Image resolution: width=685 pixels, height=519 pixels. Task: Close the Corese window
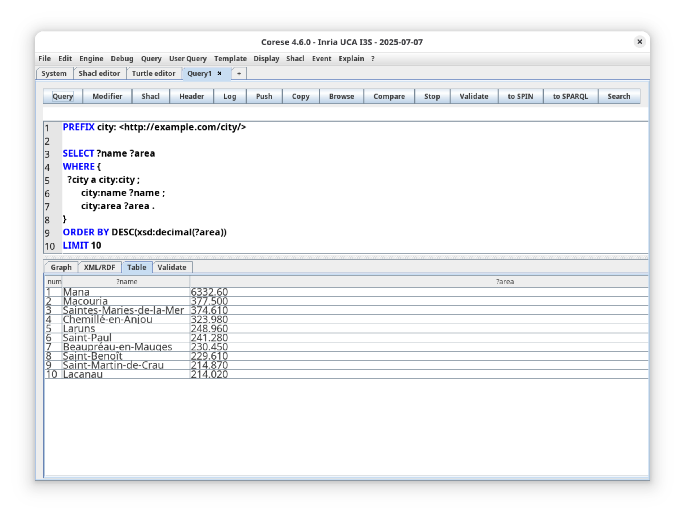[640, 42]
